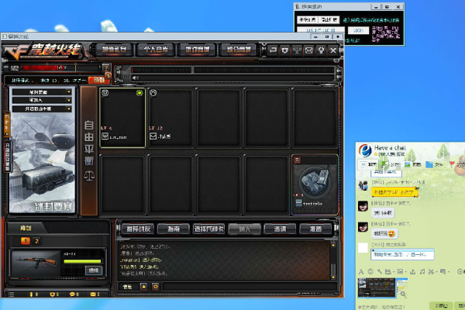Screen dimensions: 465x310
Task: Click scissors screenshot icon in chat toolbar
Action: click(x=431, y=271)
